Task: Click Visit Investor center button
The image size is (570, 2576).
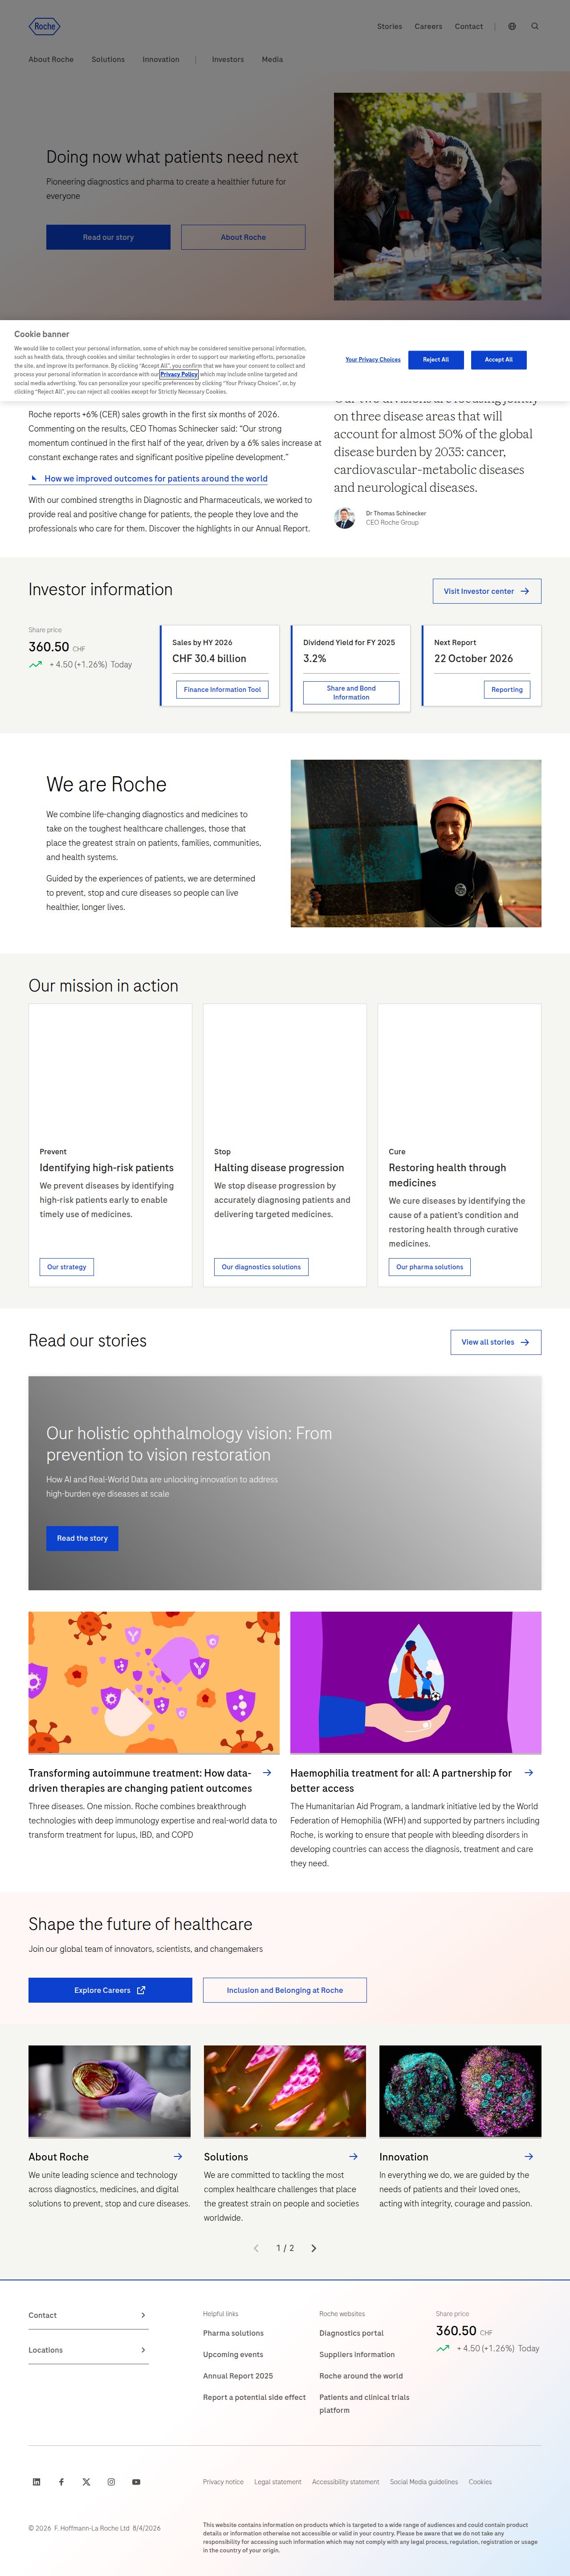Action: 487,591
